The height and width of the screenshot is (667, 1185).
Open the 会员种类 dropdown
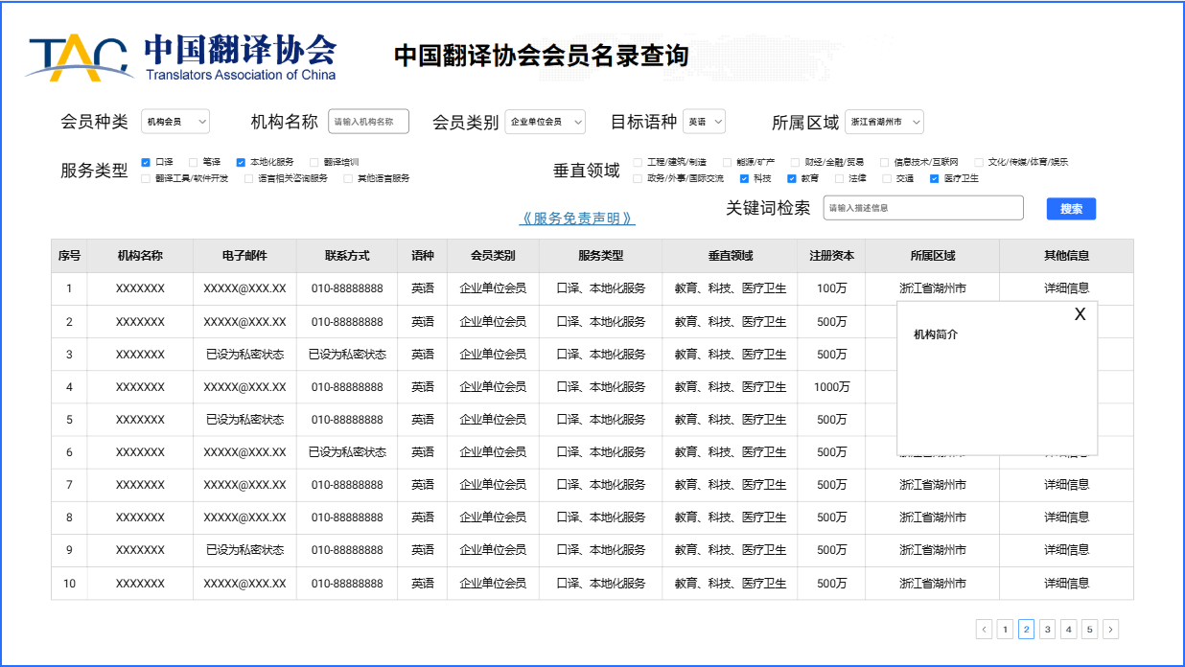click(x=175, y=122)
